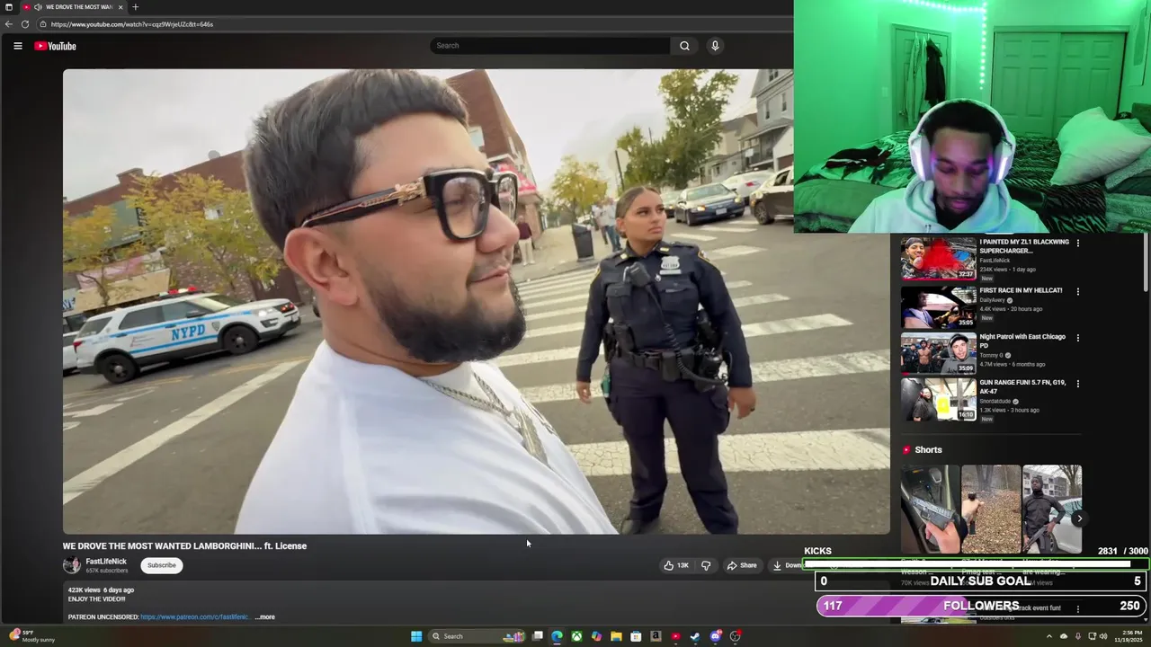1151x647 pixels.
Task: Open Night Patrol with East Chicago PD thumbnail
Action: click(x=939, y=354)
